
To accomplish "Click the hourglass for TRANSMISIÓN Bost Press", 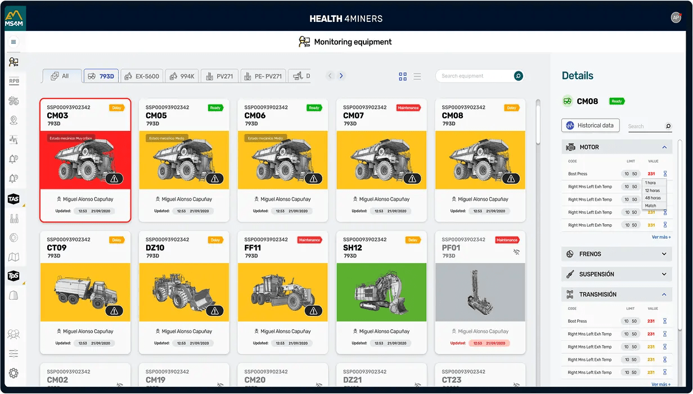I will coord(664,321).
